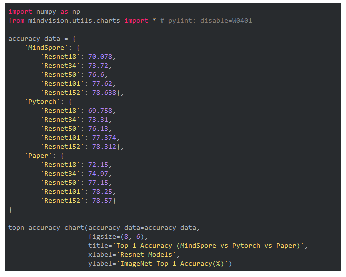Click the accuracy_data variable assignment line
The image size is (346, 277).
[x=42, y=38]
